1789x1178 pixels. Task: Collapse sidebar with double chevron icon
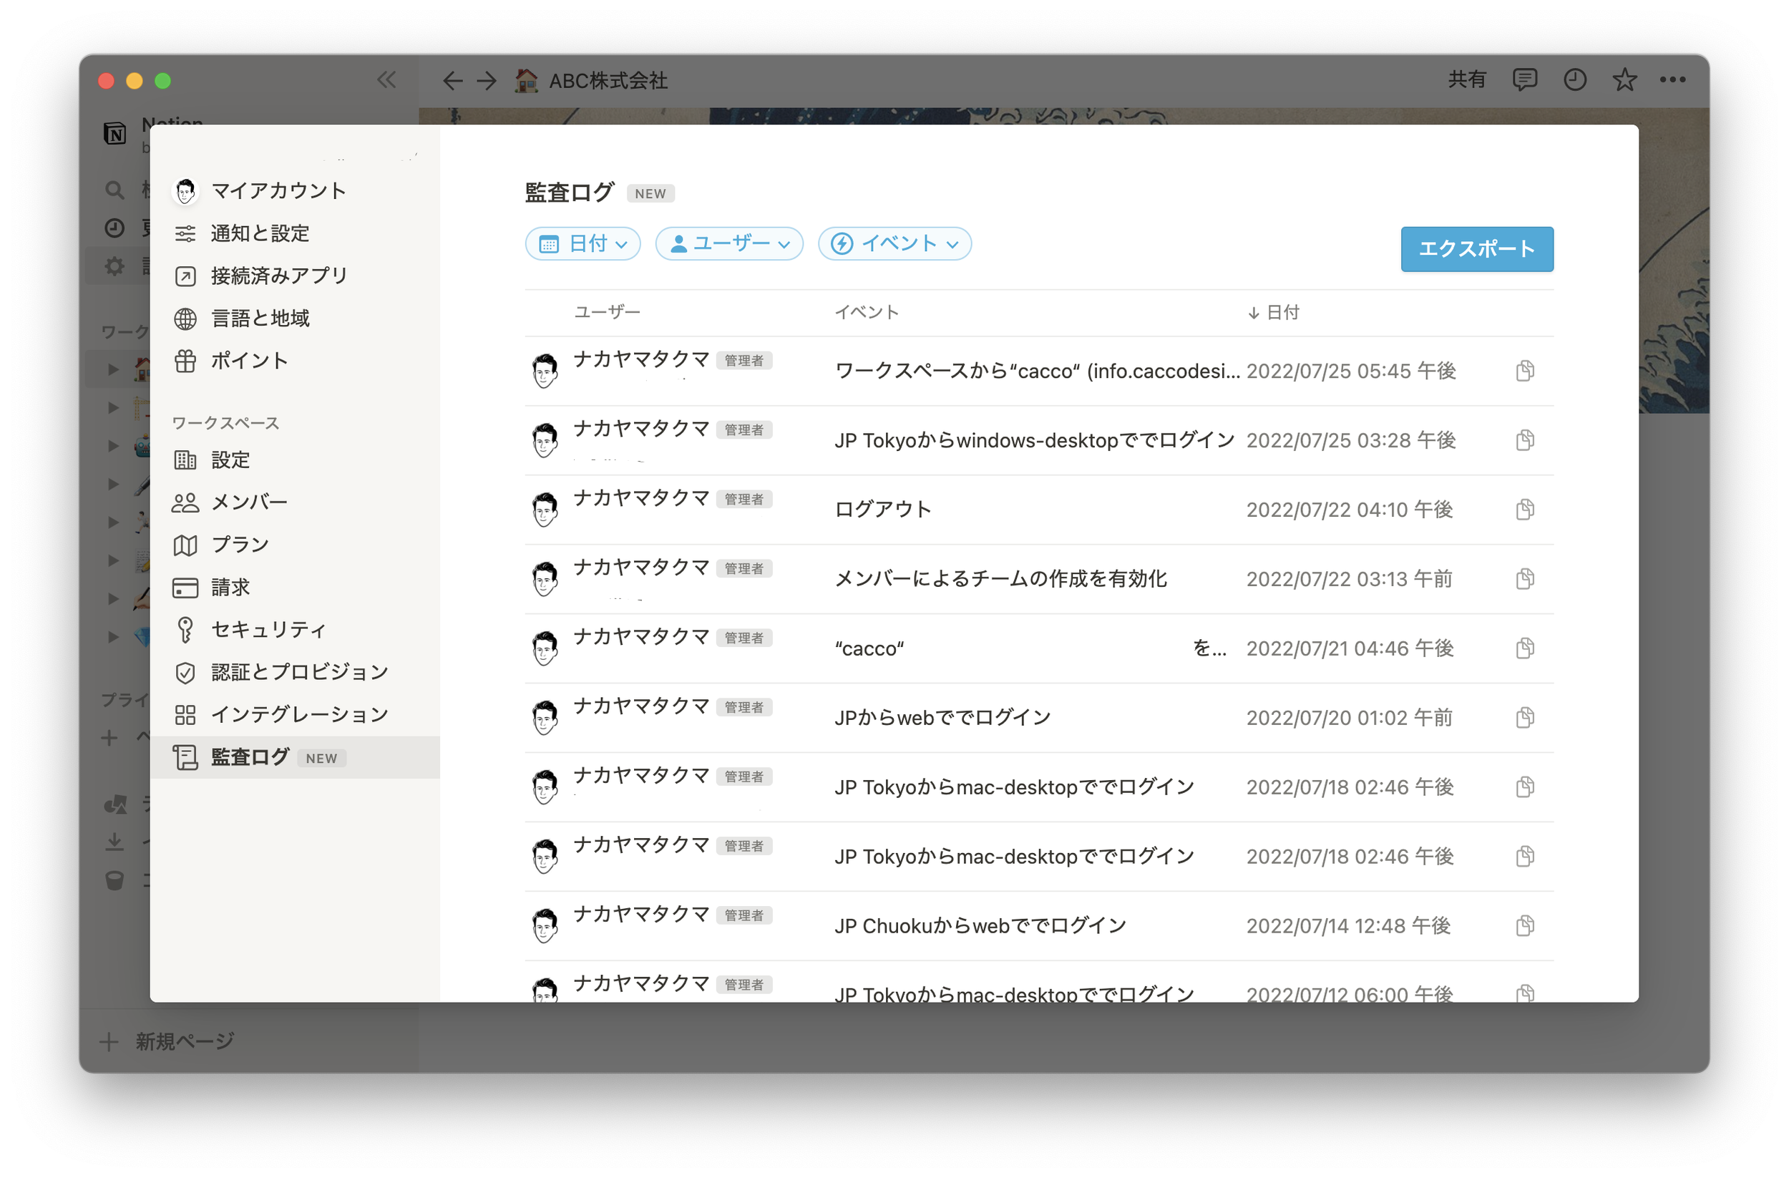pyautogui.click(x=386, y=79)
